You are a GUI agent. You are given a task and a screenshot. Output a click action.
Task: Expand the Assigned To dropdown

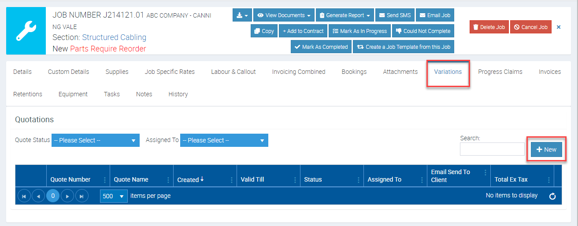(x=224, y=140)
